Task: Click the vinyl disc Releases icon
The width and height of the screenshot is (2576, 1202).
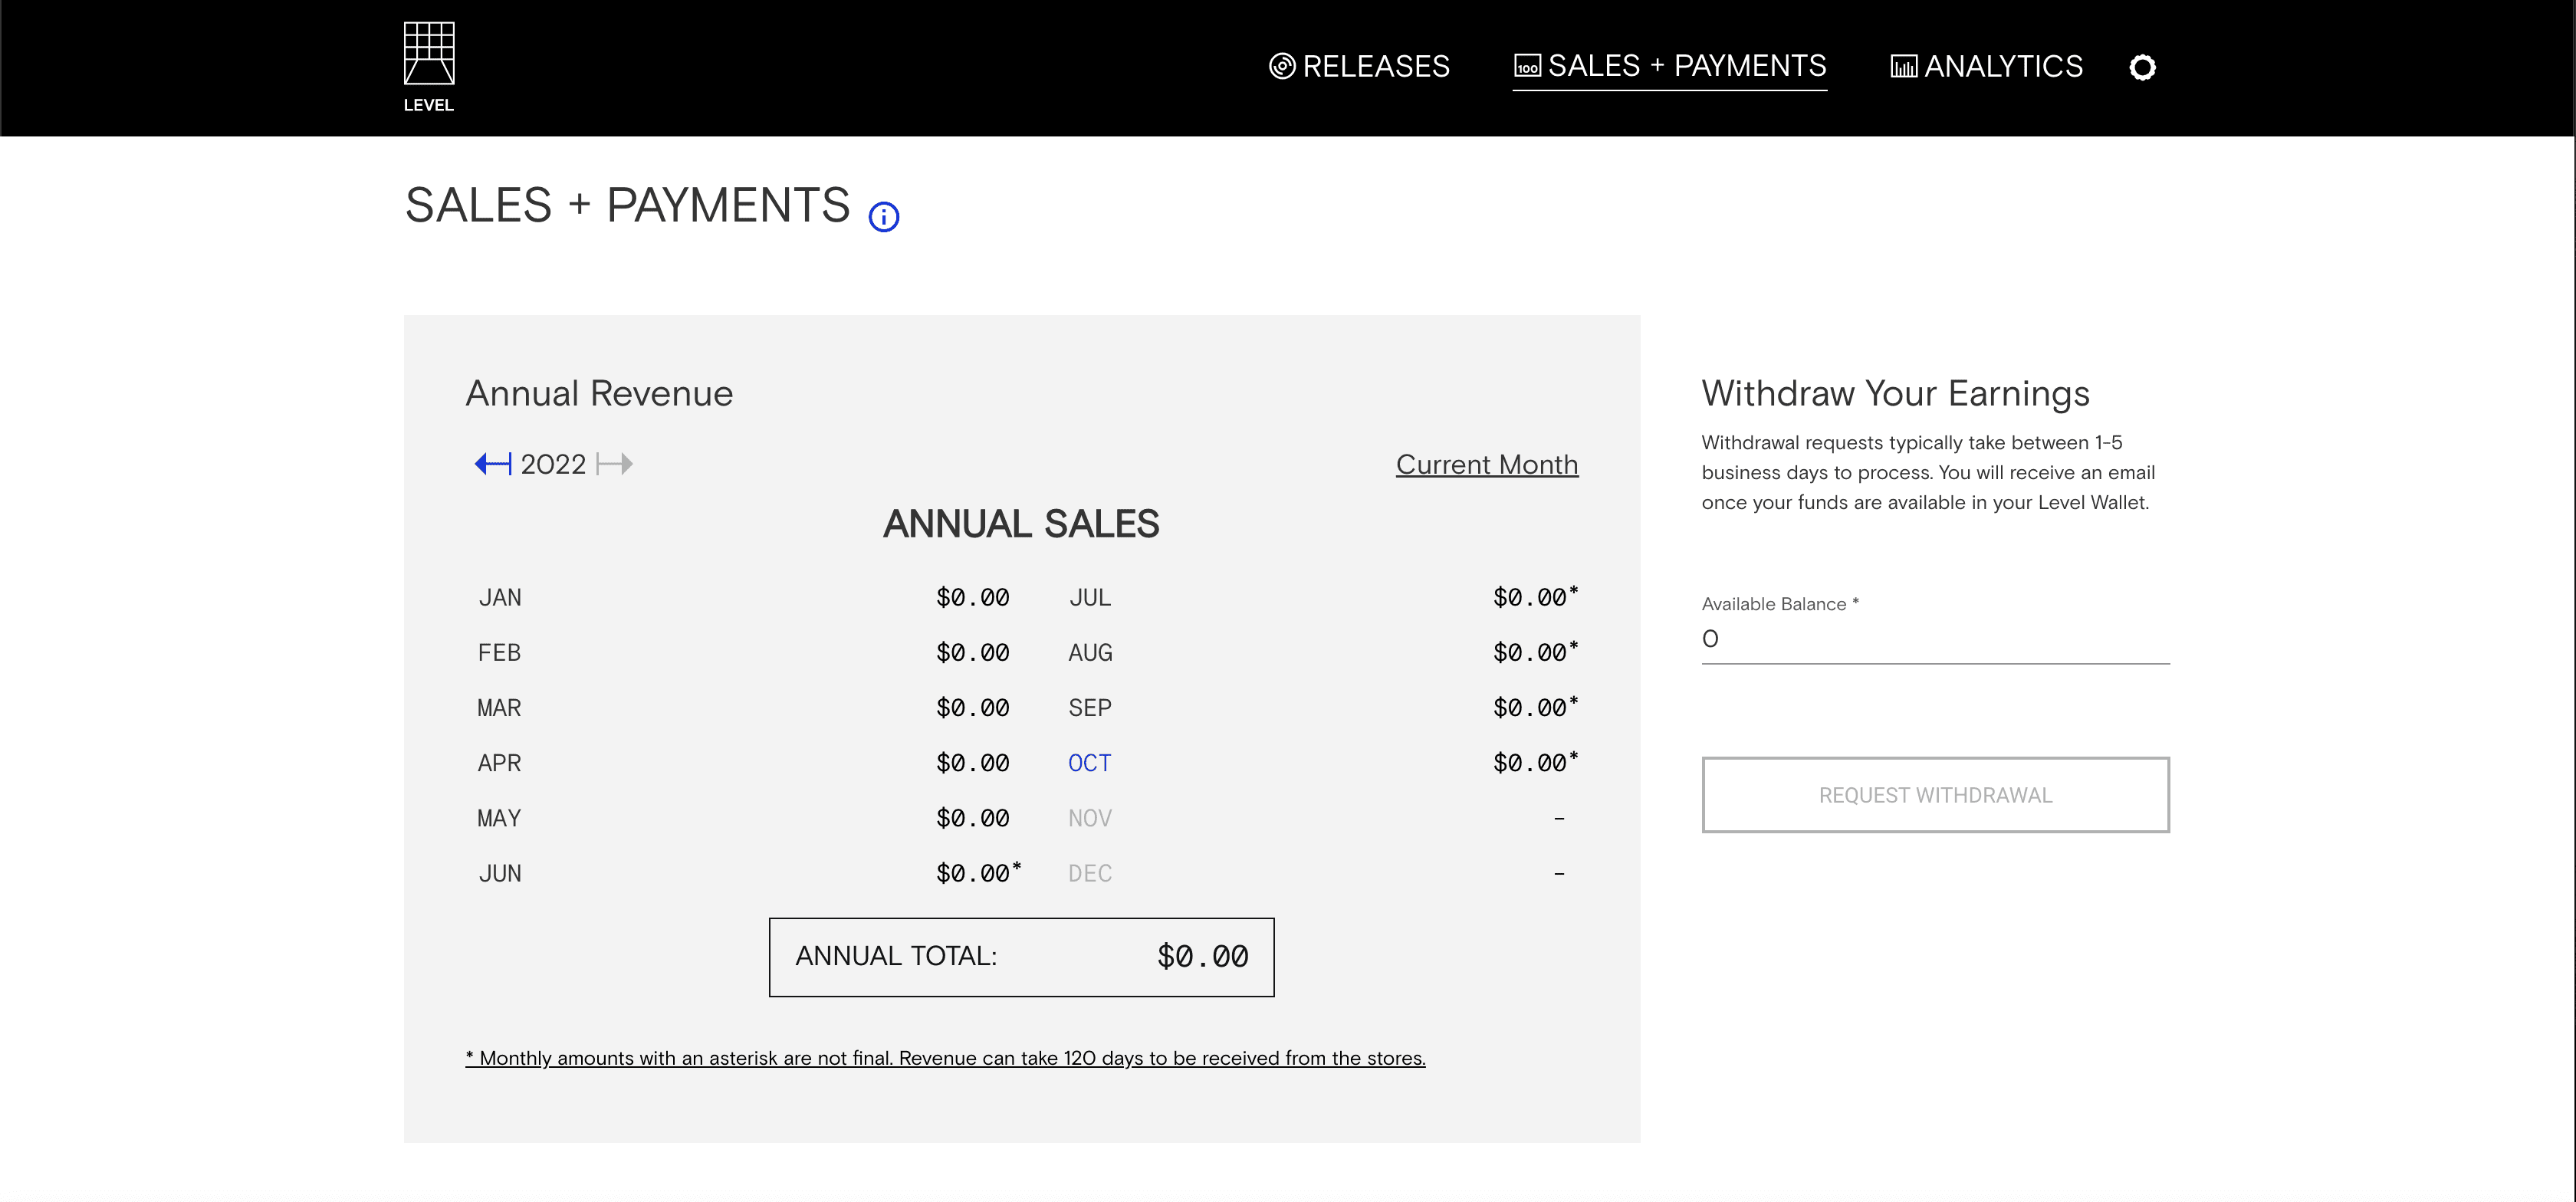Action: (1282, 67)
